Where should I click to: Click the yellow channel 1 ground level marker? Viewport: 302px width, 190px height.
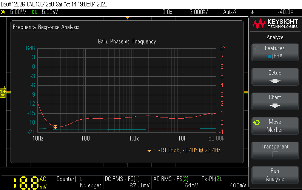[3, 92]
